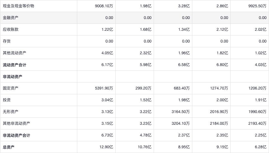Click the 9008.10万 cash value cell
Screen dimensions: 269x153
coord(104,6)
